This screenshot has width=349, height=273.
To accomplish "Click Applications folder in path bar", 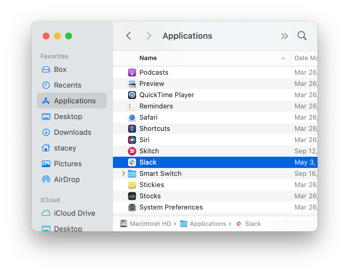I will [208, 224].
